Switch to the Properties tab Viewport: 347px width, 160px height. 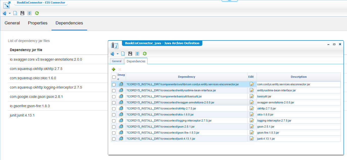38,23
